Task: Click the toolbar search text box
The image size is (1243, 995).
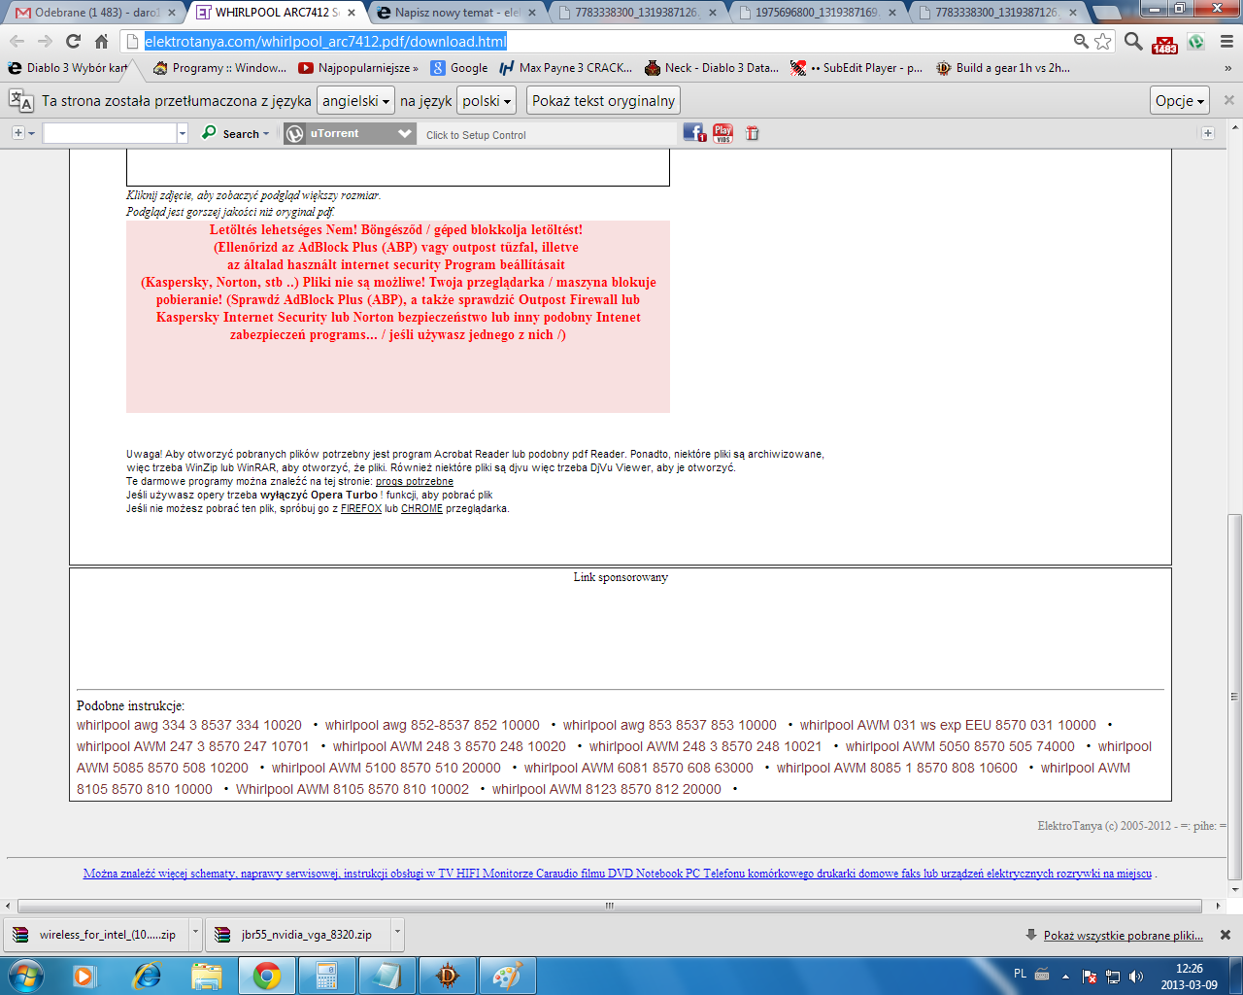Action: [110, 134]
